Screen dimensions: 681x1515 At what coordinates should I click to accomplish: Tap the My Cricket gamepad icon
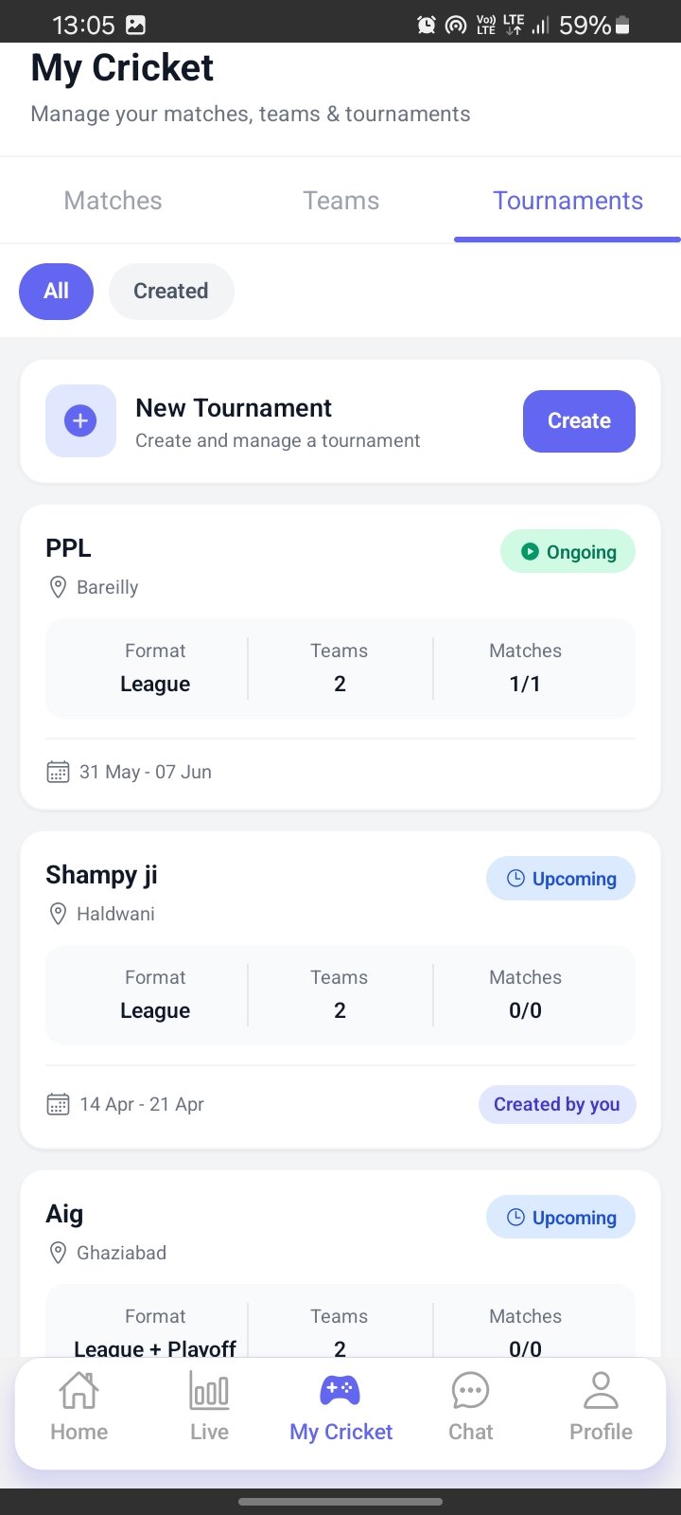[340, 1390]
